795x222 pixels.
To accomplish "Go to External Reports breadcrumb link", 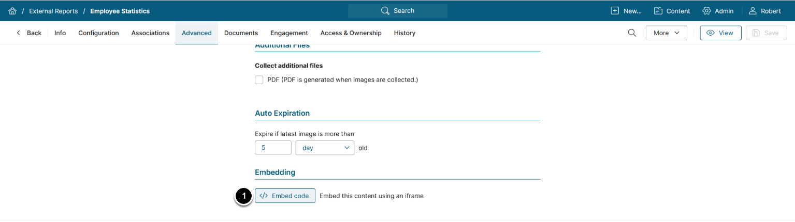I will (x=53, y=11).
